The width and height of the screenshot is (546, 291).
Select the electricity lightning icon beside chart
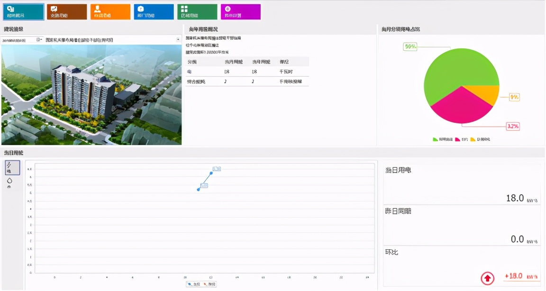(12, 167)
